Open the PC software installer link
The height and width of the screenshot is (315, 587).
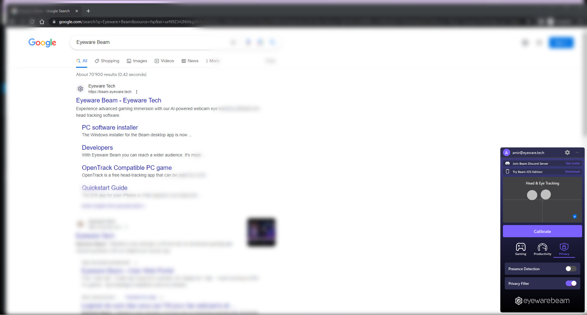pos(110,127)
